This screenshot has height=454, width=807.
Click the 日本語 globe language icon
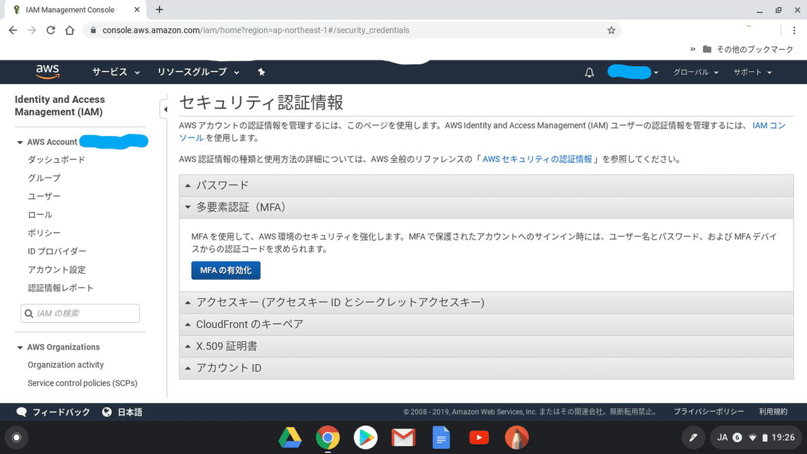tap(108, 412)
